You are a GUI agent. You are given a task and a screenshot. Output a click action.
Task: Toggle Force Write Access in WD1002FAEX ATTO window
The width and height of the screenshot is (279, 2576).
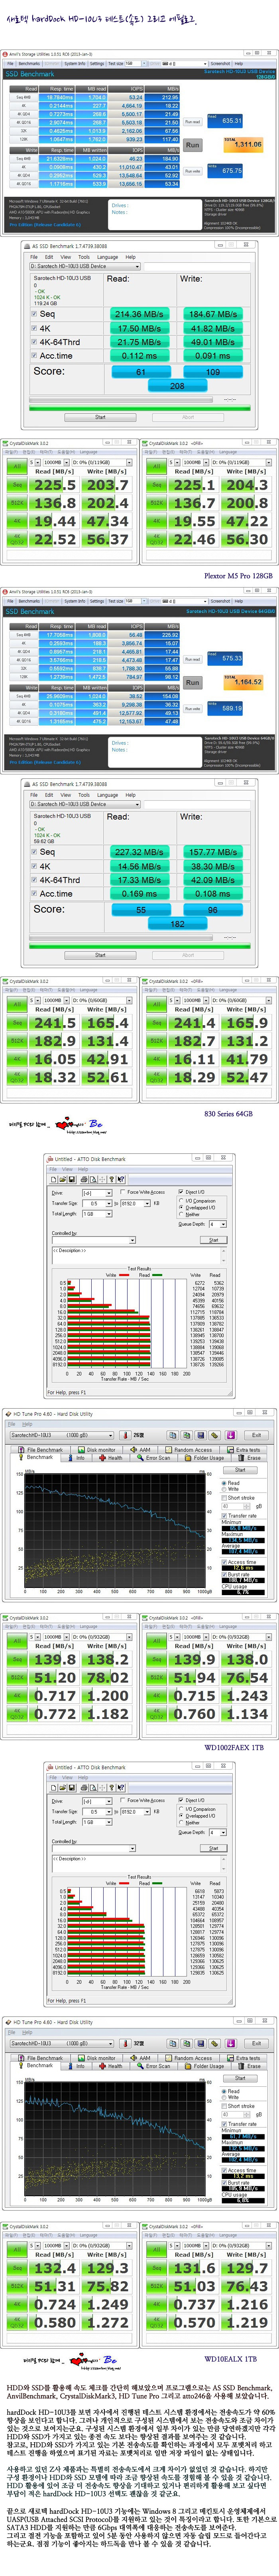[x=123, y=1192]
